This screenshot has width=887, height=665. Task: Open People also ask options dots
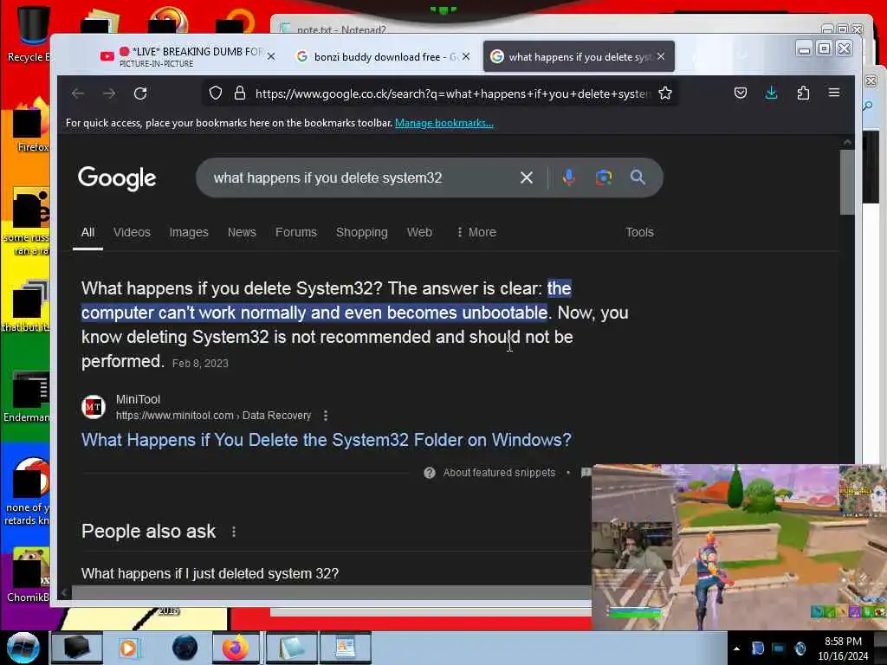[234, 532]
